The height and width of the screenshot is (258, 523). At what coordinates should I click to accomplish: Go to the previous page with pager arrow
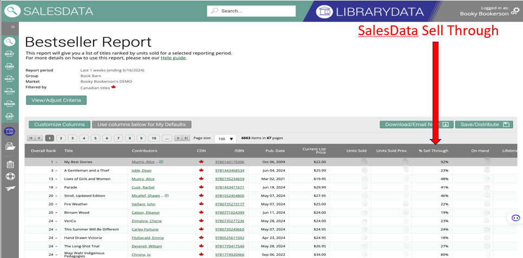39,138
